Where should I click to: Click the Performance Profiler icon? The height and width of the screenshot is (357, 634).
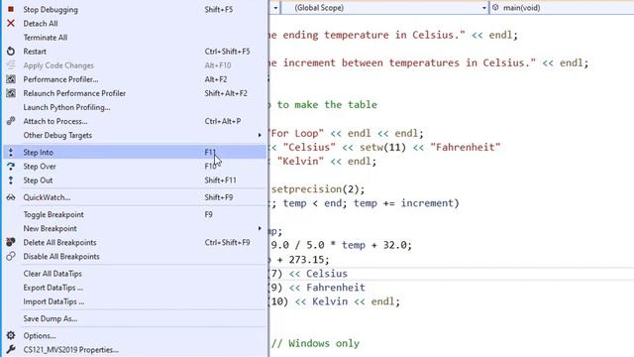[11, 79]
